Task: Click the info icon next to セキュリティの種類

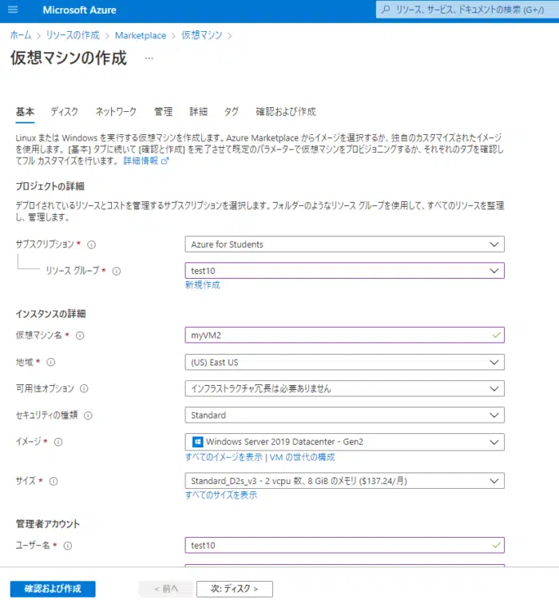Action: 88,415
